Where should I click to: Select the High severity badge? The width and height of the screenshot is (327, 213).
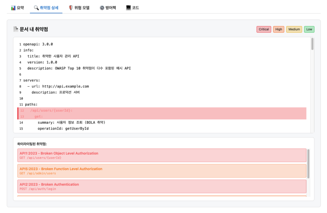[279, 29]
